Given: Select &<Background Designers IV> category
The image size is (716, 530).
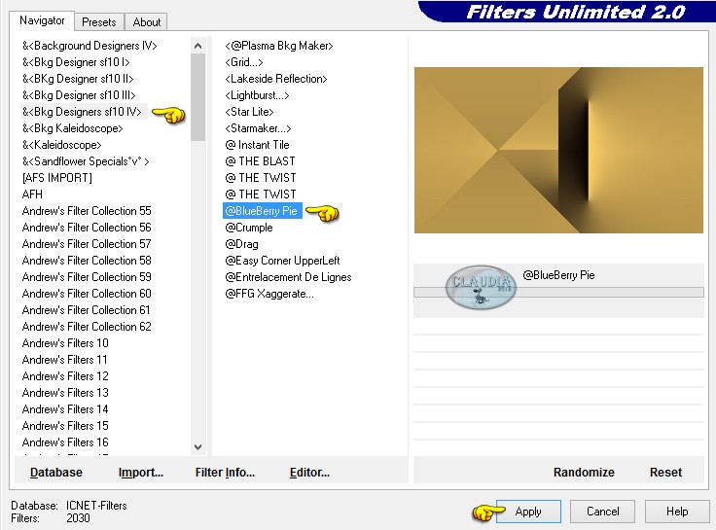Looking at the screenshot, I should click(89, 46).
